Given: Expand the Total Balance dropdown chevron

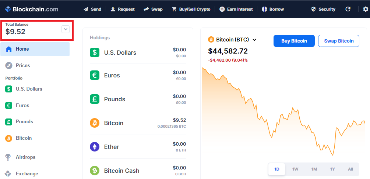Looking at the screenshot, I should coord(66,29).
